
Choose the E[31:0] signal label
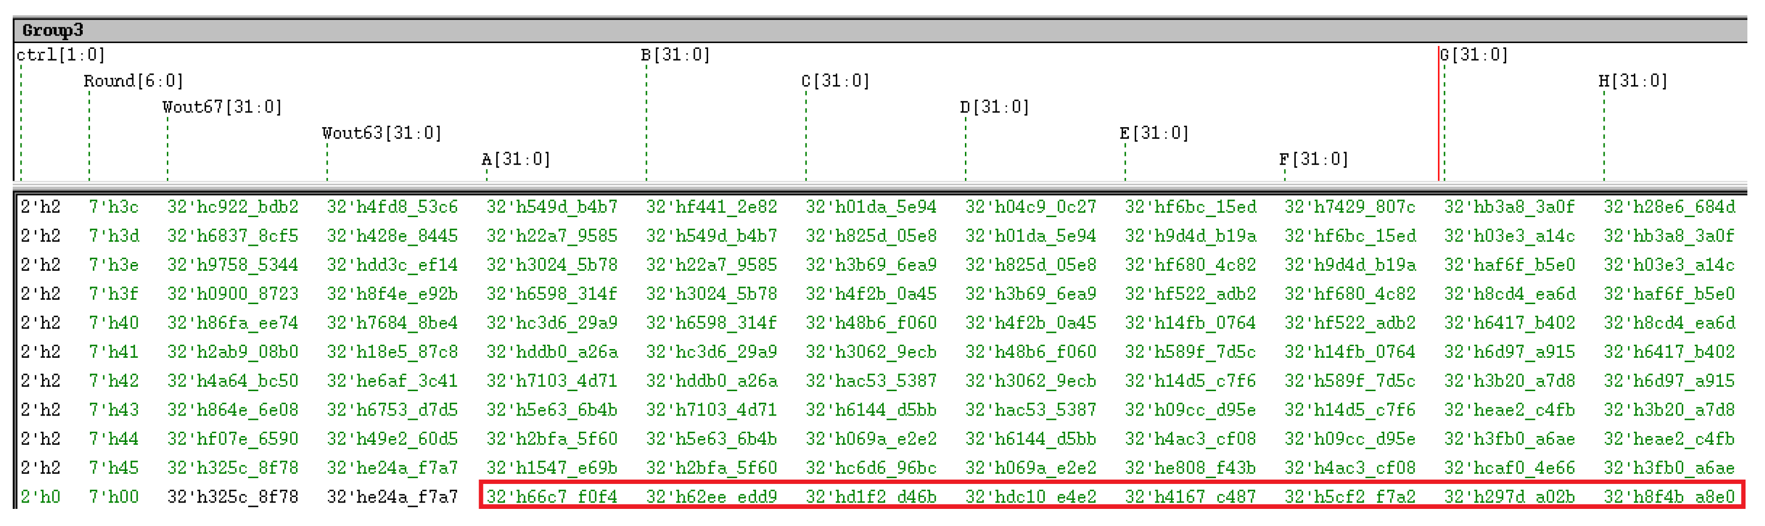point(1154,133)
